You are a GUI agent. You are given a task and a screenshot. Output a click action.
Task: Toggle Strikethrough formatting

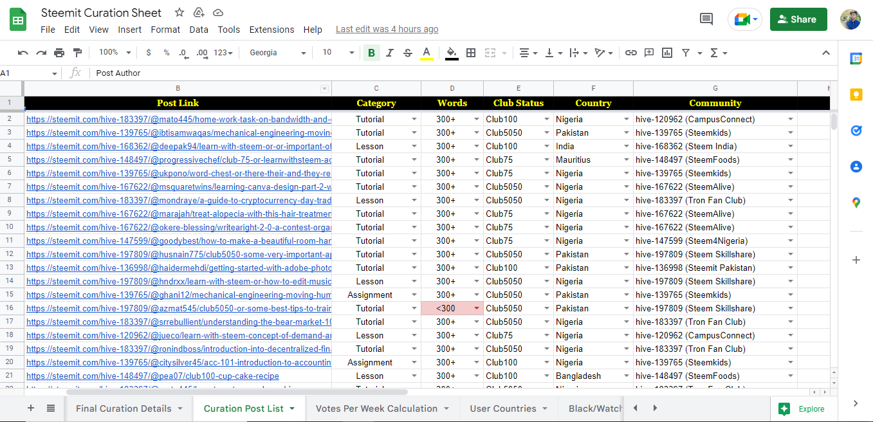point(407,53)
